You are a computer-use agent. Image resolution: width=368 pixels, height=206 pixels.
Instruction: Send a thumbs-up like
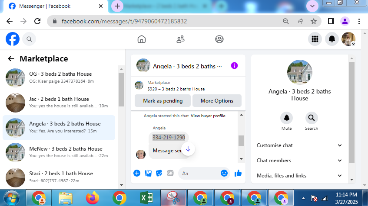coord(238,173)
